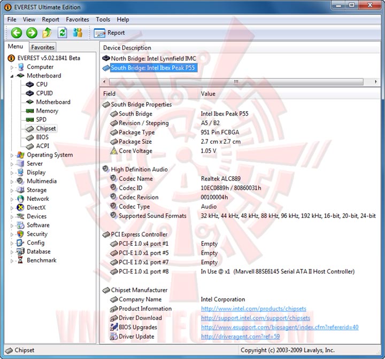Click the Database icon in the tree

[x=20, y=252]
